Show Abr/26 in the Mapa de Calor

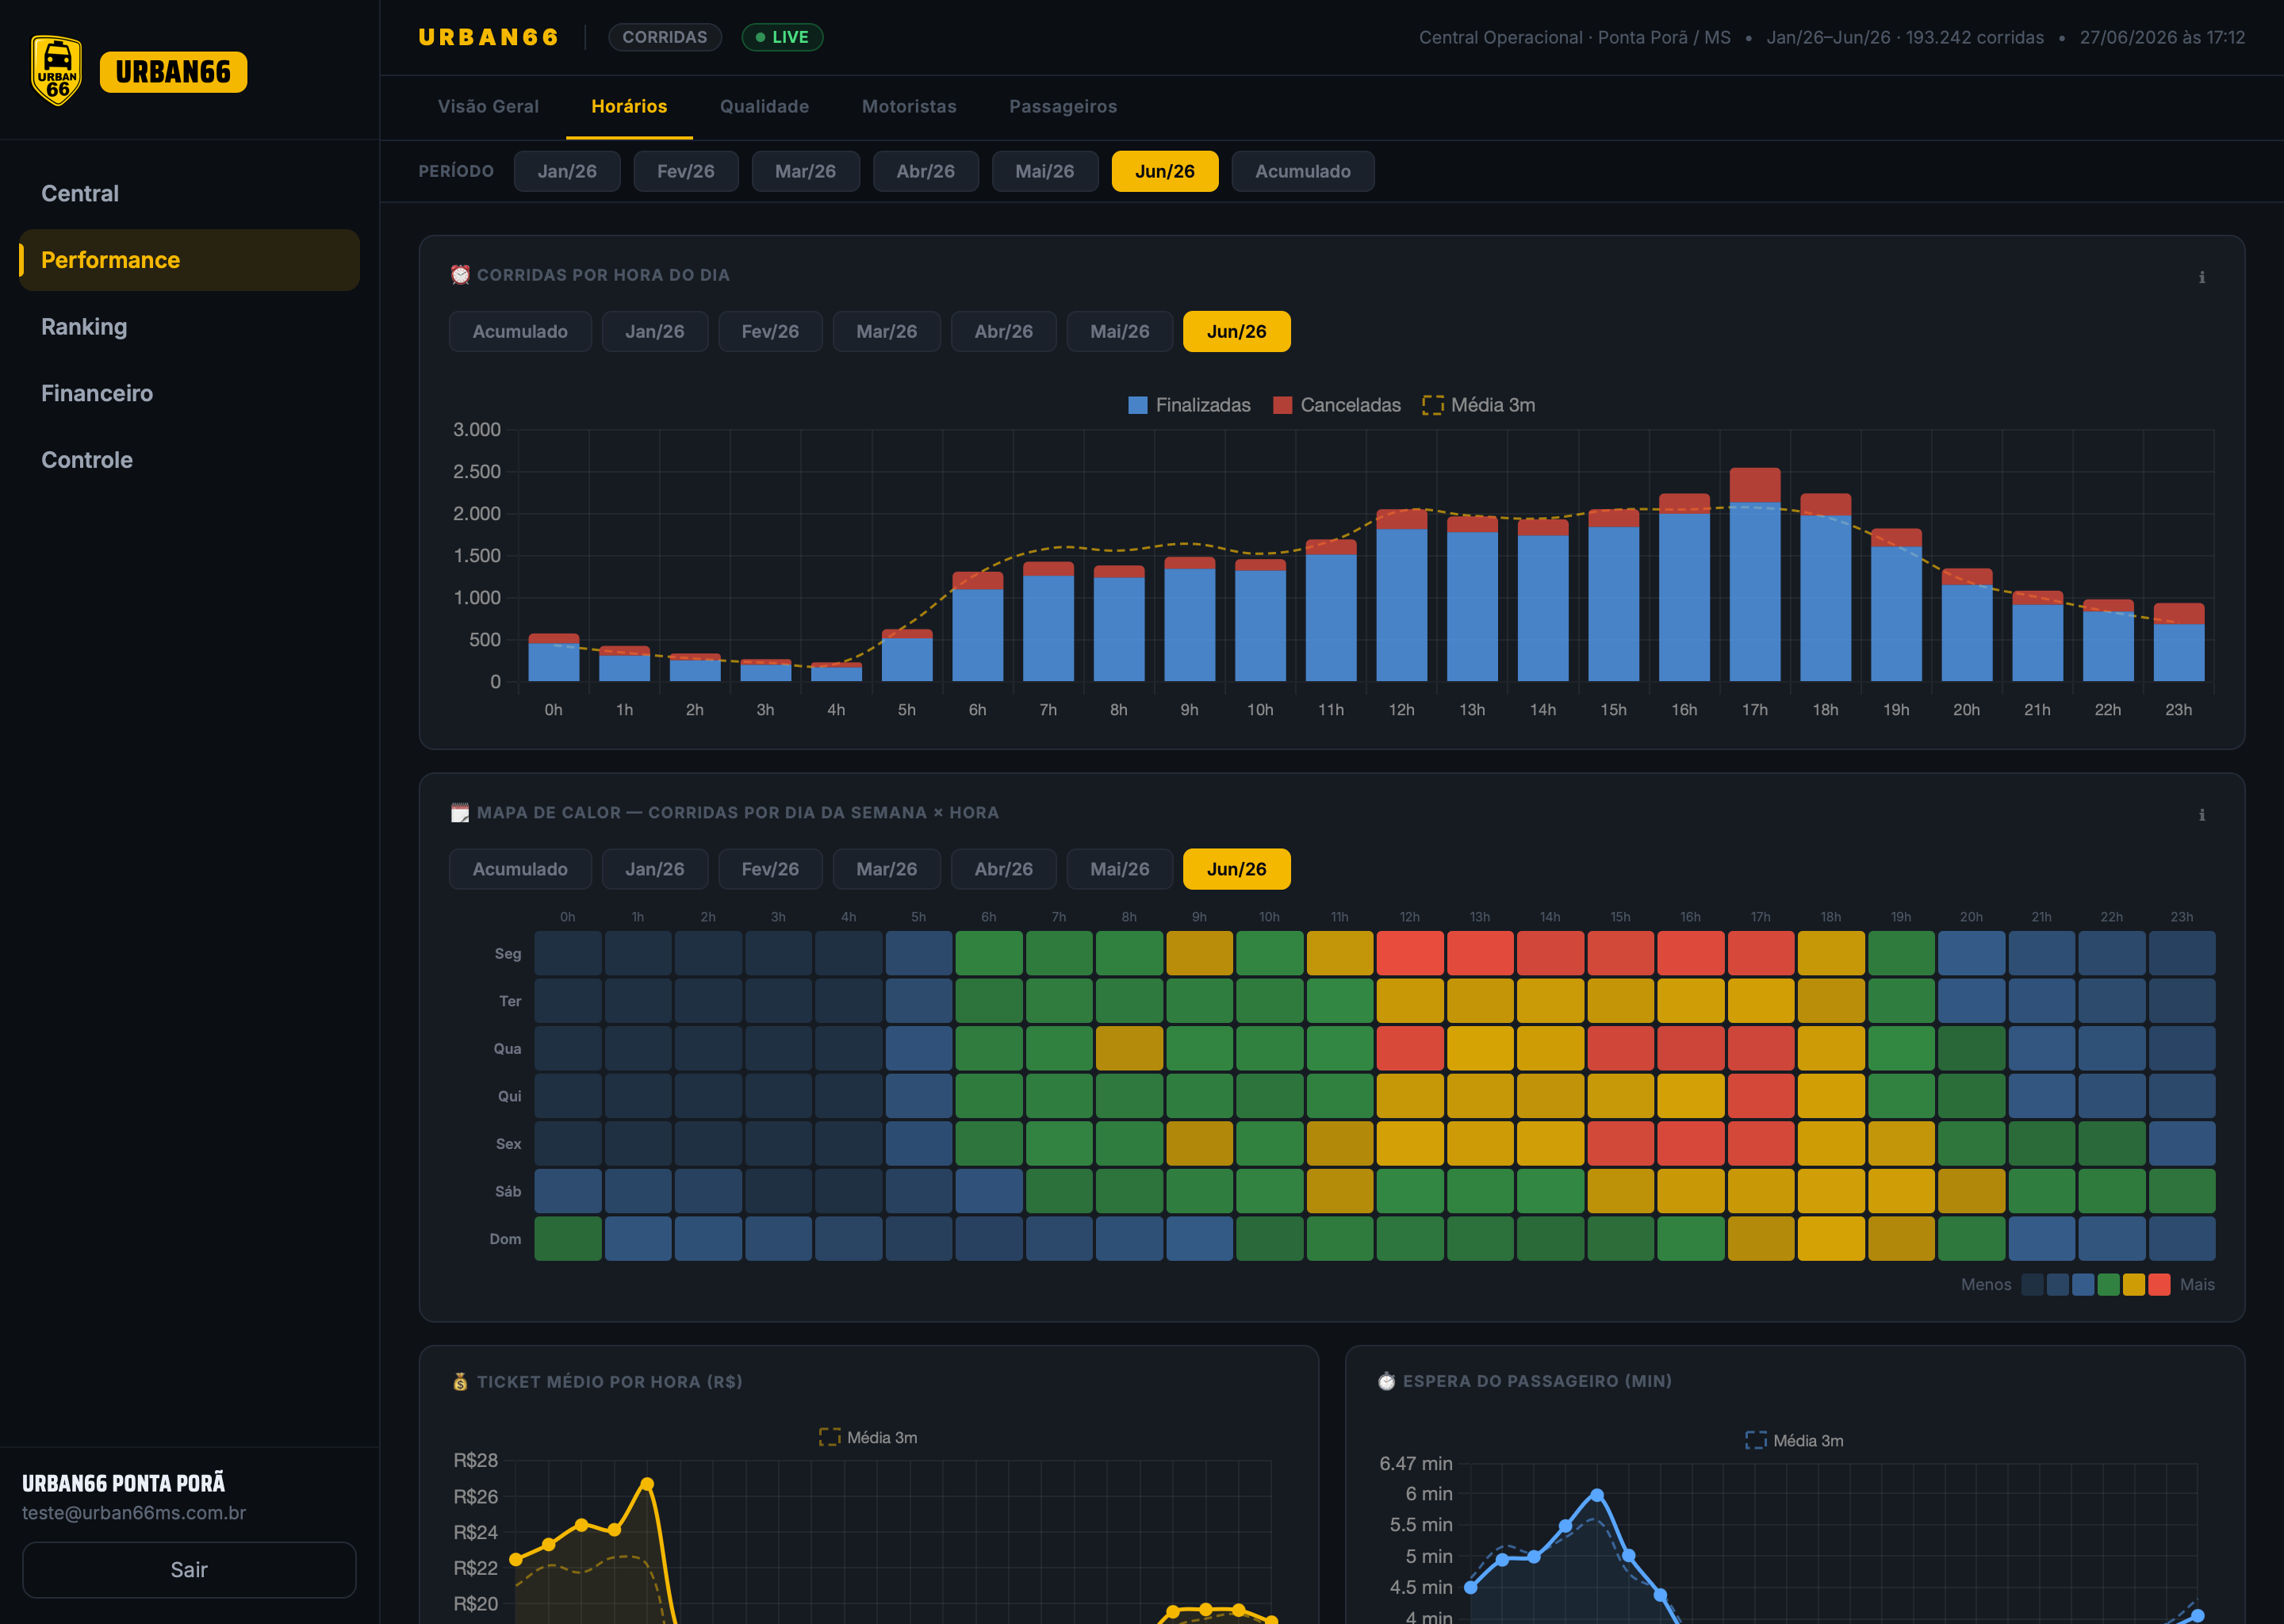1004,869
